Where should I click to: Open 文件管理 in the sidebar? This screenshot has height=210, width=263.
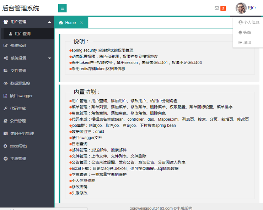click(x=18, y=71)
